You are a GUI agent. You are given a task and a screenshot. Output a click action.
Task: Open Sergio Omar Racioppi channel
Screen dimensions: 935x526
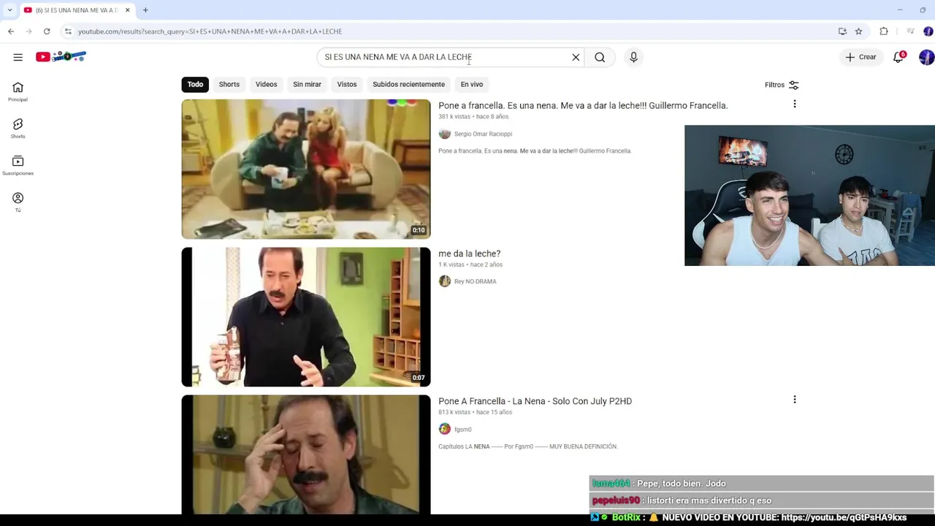pyautogui.click(x=483, y=134)
